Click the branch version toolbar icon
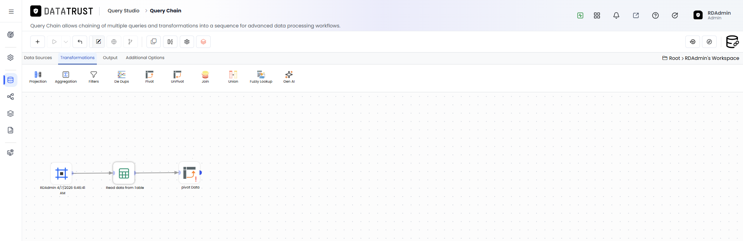743x241 pixels. 131,42
